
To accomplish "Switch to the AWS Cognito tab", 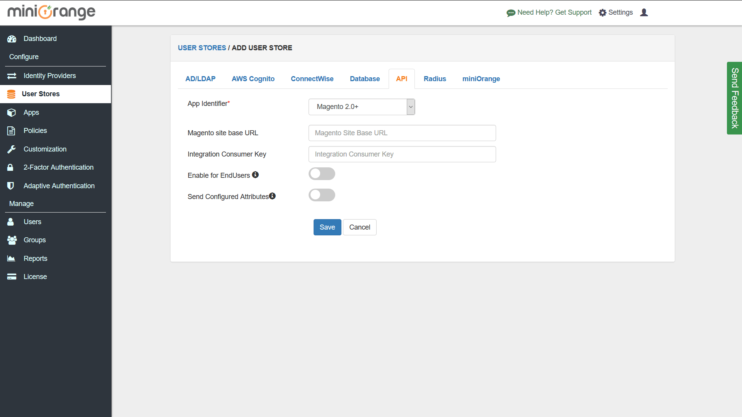I will pyautogui.click(x=253, y=79).
